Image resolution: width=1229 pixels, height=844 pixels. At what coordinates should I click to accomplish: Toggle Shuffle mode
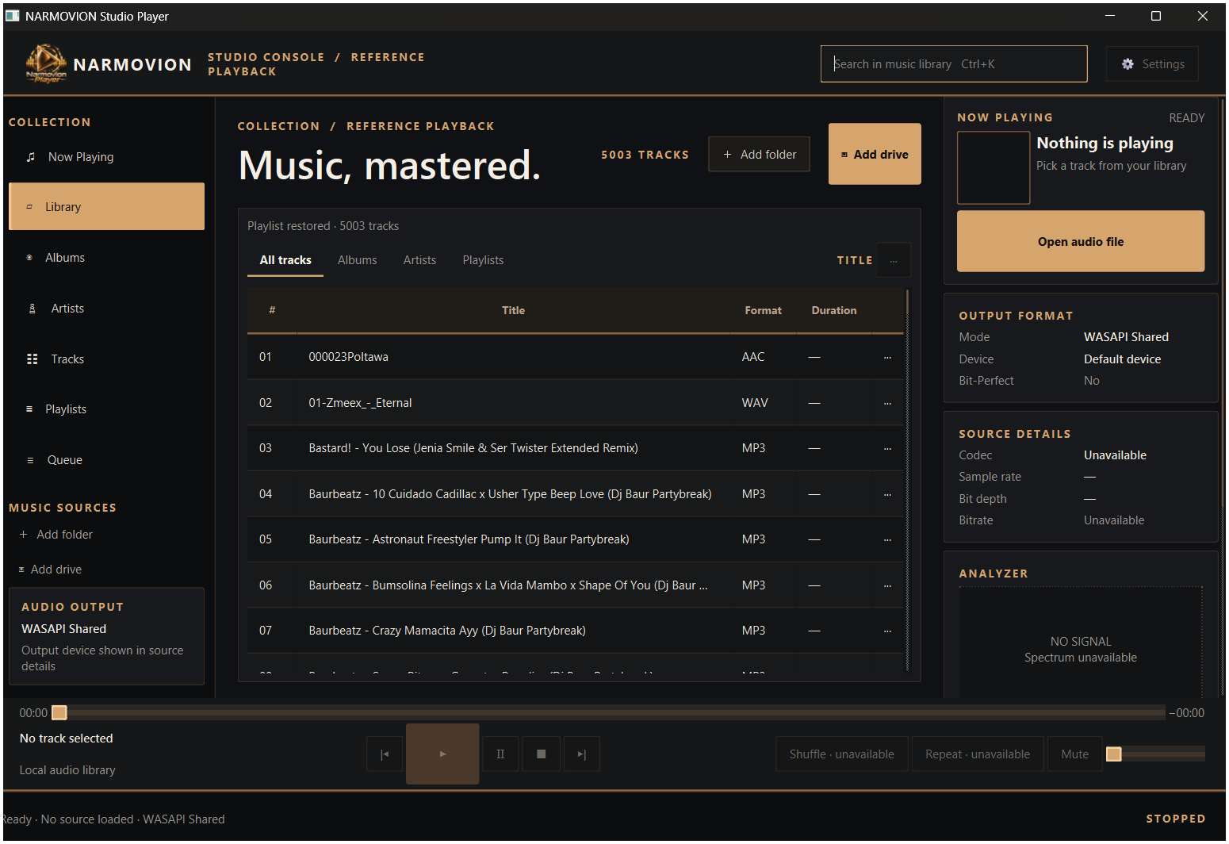842,754
